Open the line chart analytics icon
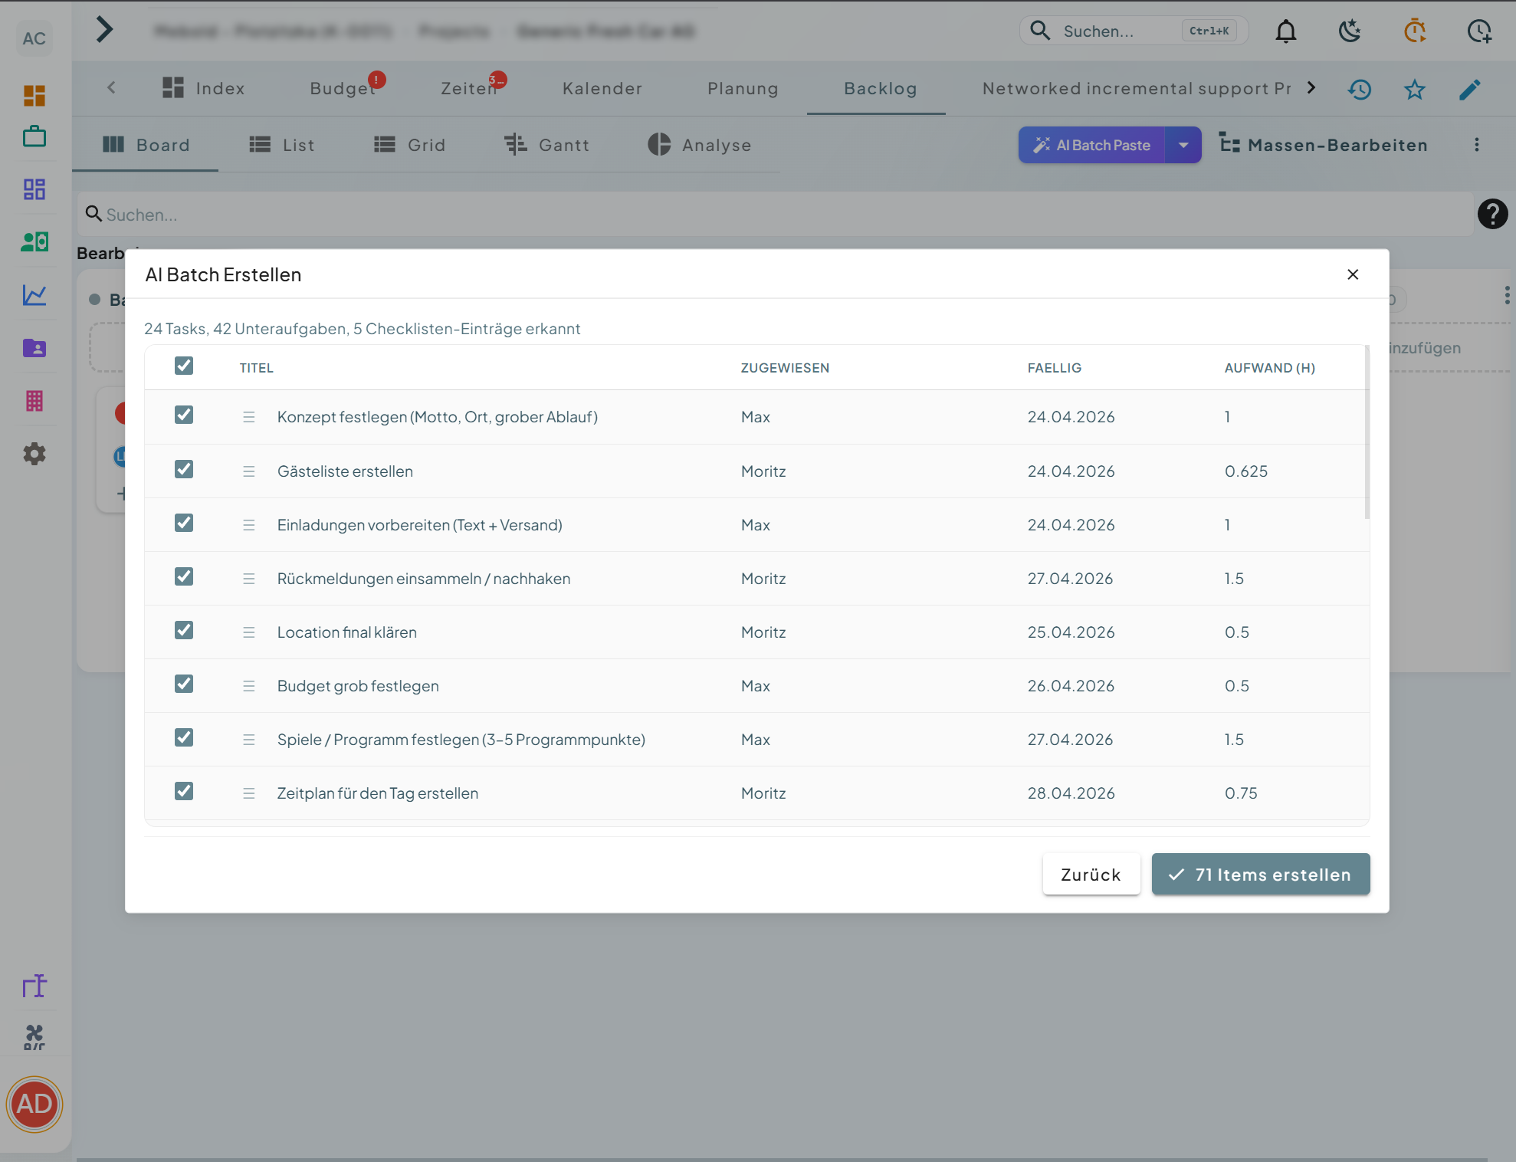1516x1162 pixels. (34, 295)
